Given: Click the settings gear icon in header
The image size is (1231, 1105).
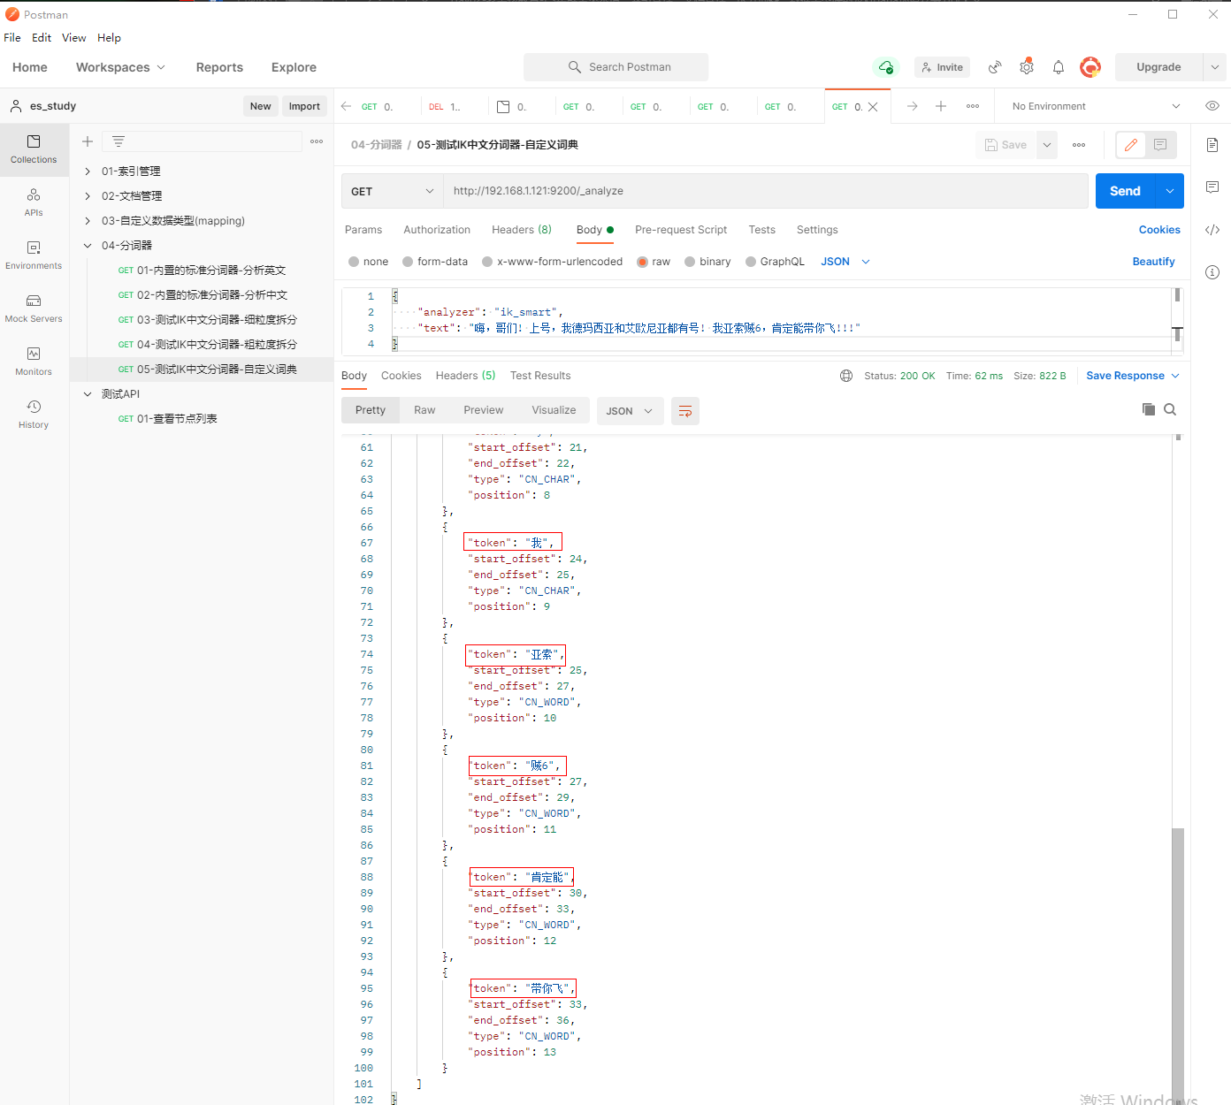Looking at the screenshot, I should [1026, 67].
